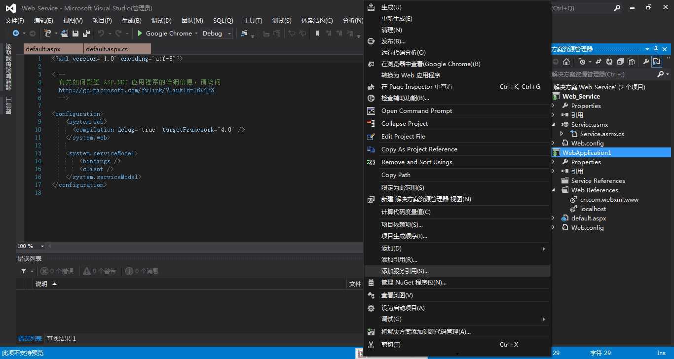Toggle Preview Selected Items icon in Solution Explorer
The height and width of the screenshot is (359, 674).
[656, 62]
